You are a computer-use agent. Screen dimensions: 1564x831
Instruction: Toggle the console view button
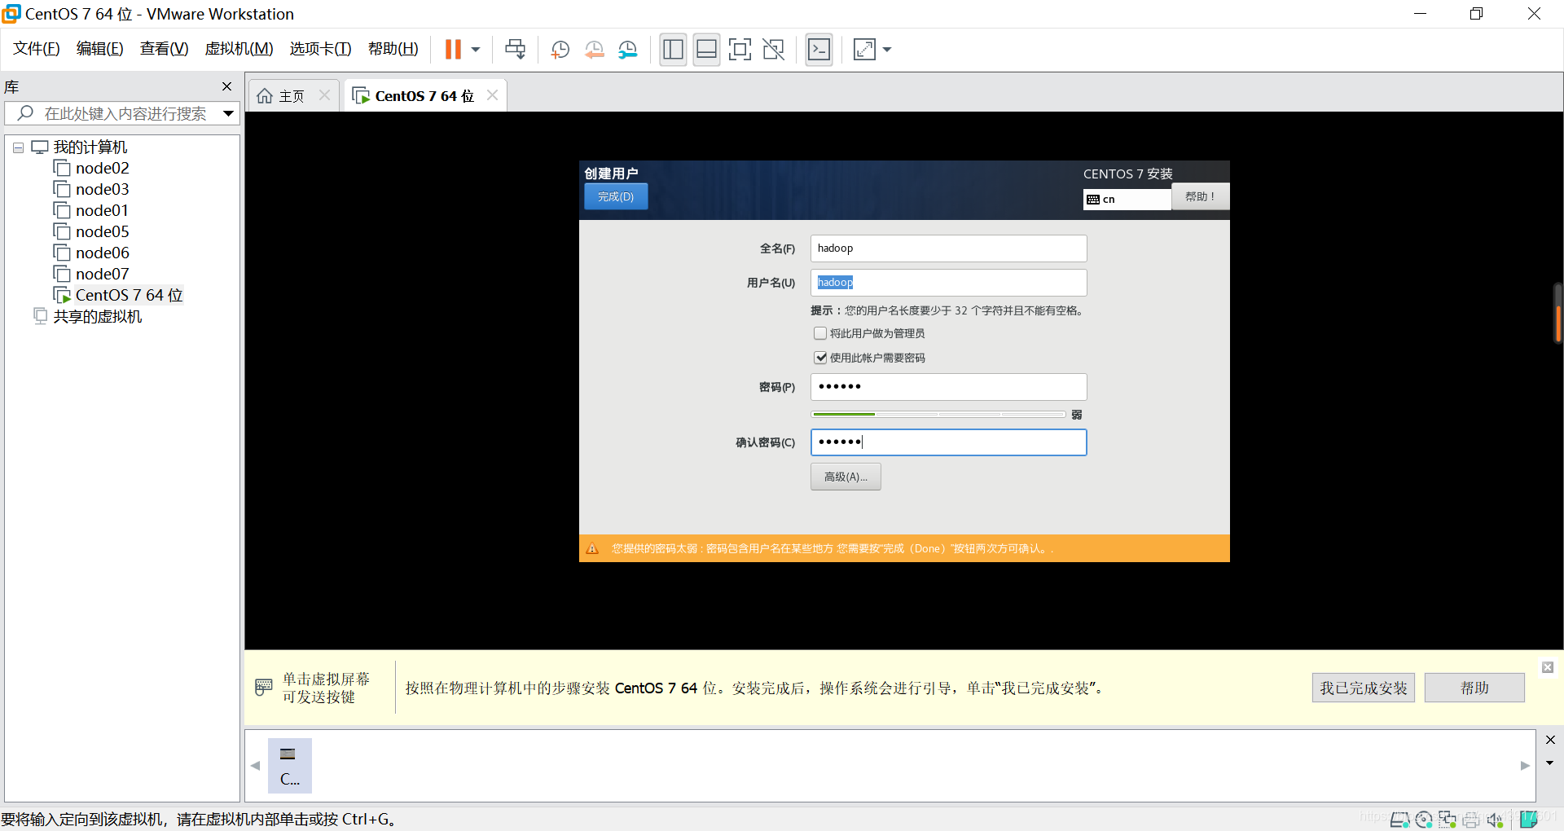(819, 50)
